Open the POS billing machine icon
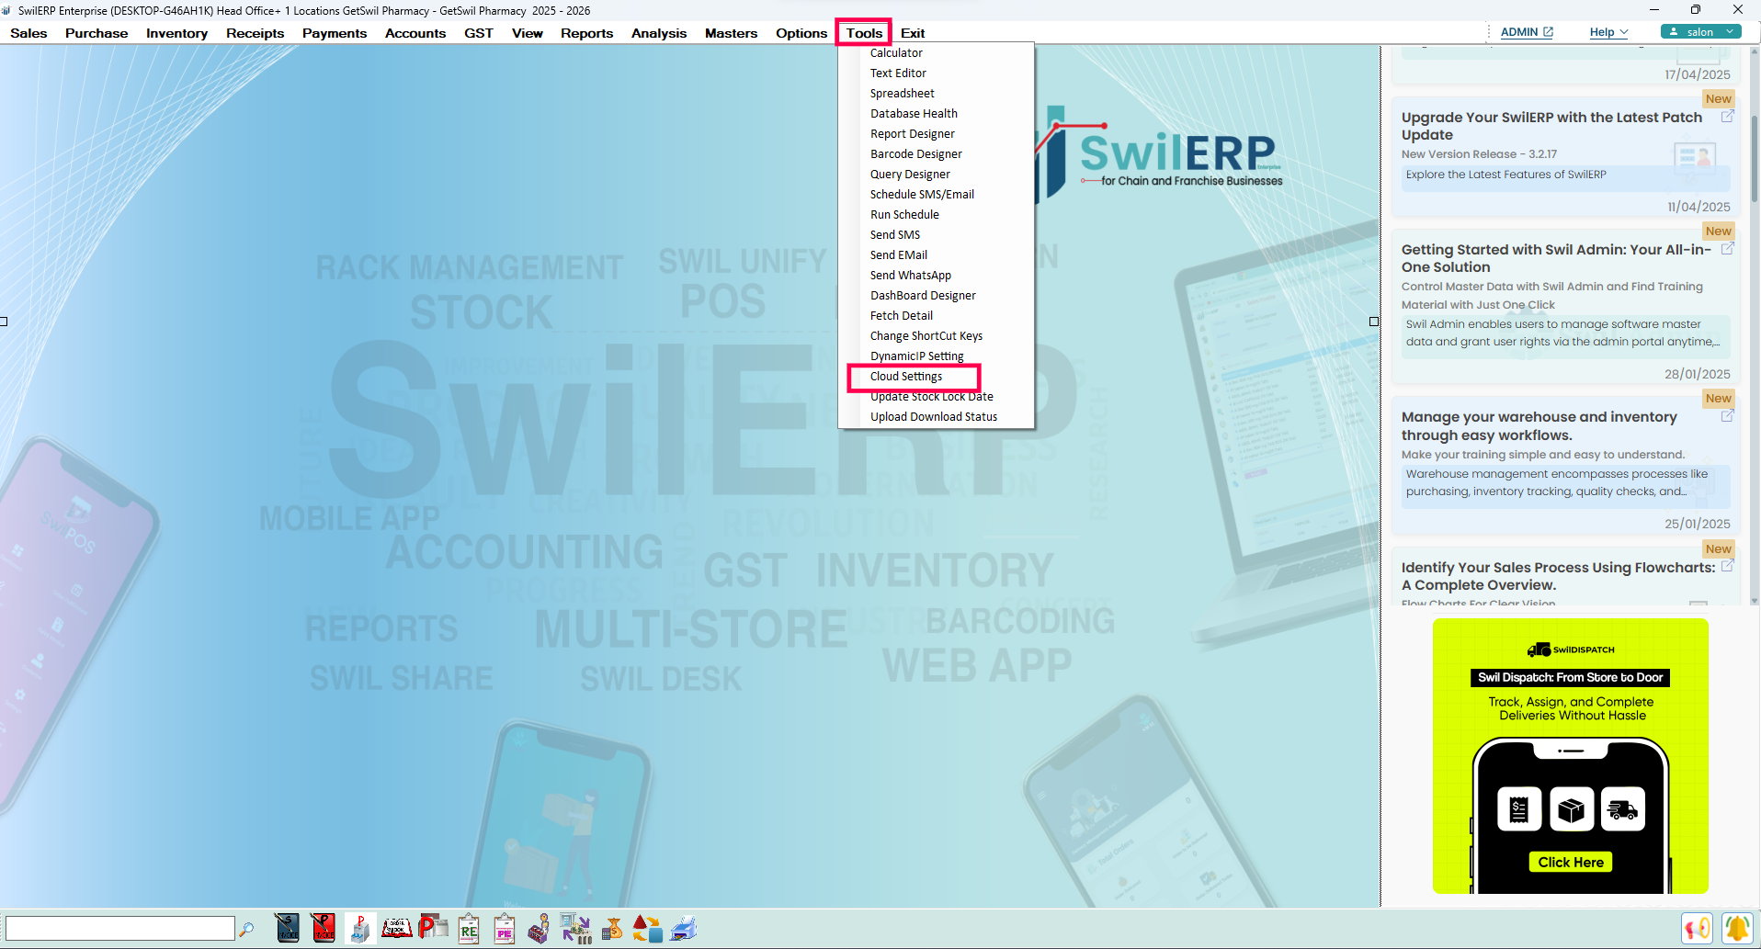1761x949 pixels. click(359, 928)
